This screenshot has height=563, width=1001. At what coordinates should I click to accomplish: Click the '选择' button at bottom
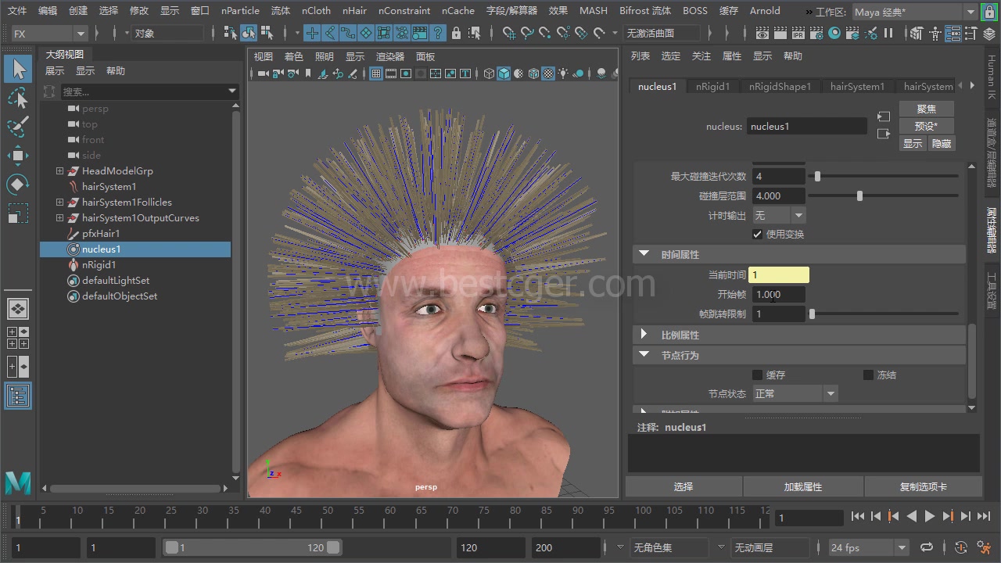(683, 486)
